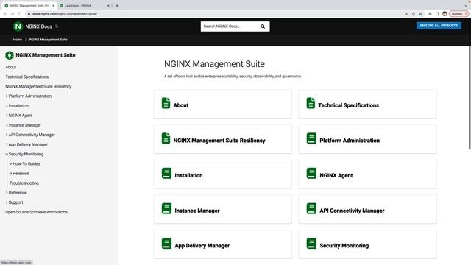Click the Platform Administration card book icon

(x=311, y=138)
